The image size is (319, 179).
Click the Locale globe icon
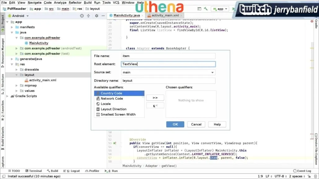(98, 104)
